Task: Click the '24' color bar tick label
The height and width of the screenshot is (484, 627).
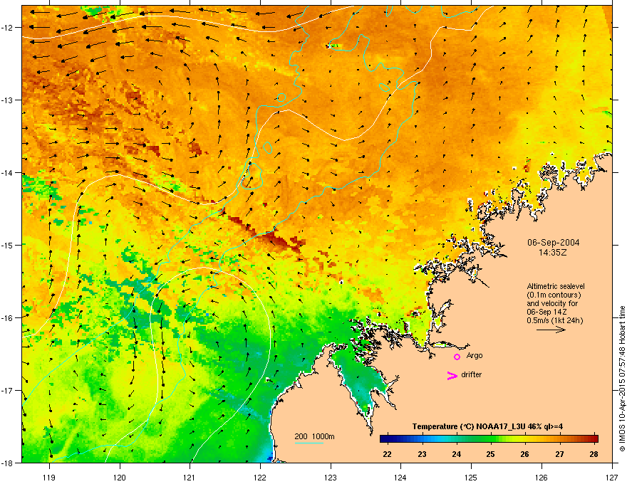Action: [456, 454]
